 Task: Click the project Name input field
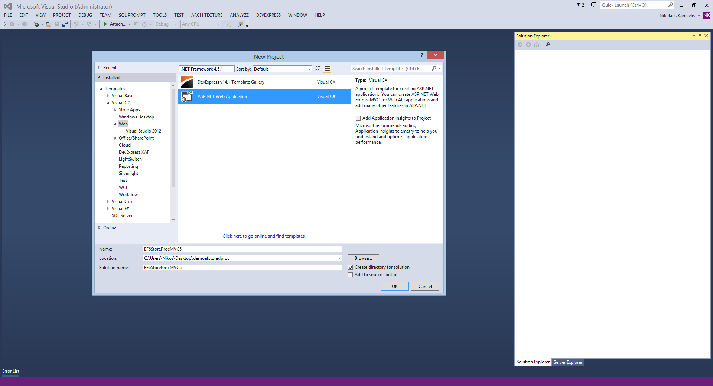coord(242,249)
